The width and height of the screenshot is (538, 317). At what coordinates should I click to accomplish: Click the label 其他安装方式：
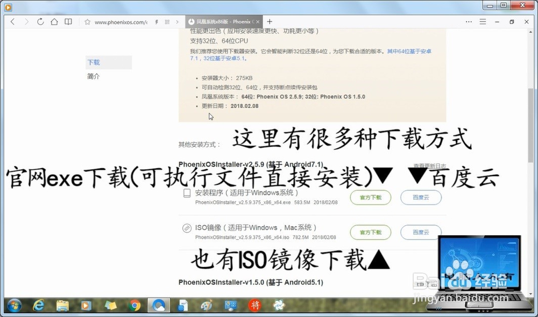point(200,145)
